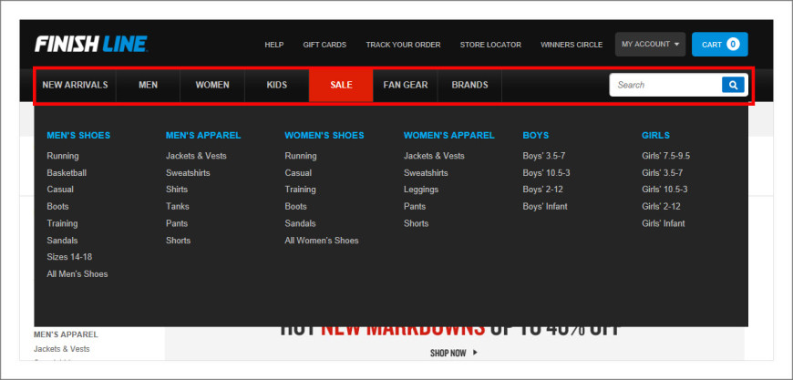
Task: Choose Boots under Men's Shoes
Action: (x=57, y=206)
